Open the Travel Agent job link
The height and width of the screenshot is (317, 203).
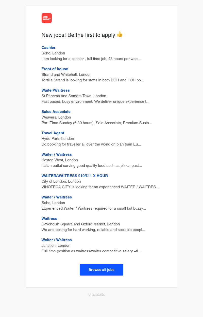(x=53, y=133)
